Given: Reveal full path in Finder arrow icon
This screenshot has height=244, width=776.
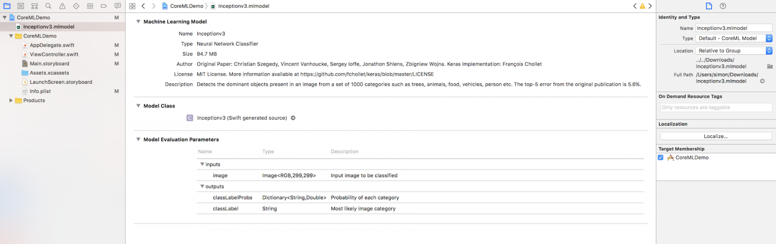Looking at the screenshot, I should coord(762,81).
